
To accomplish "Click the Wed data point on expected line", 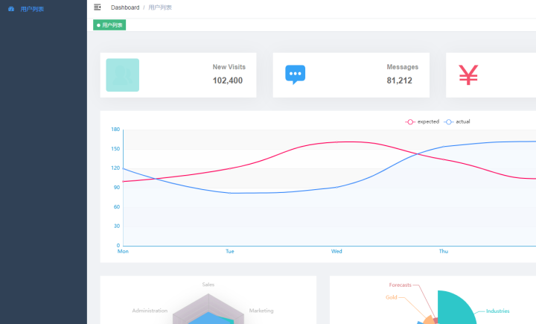I will pos(336,142).
